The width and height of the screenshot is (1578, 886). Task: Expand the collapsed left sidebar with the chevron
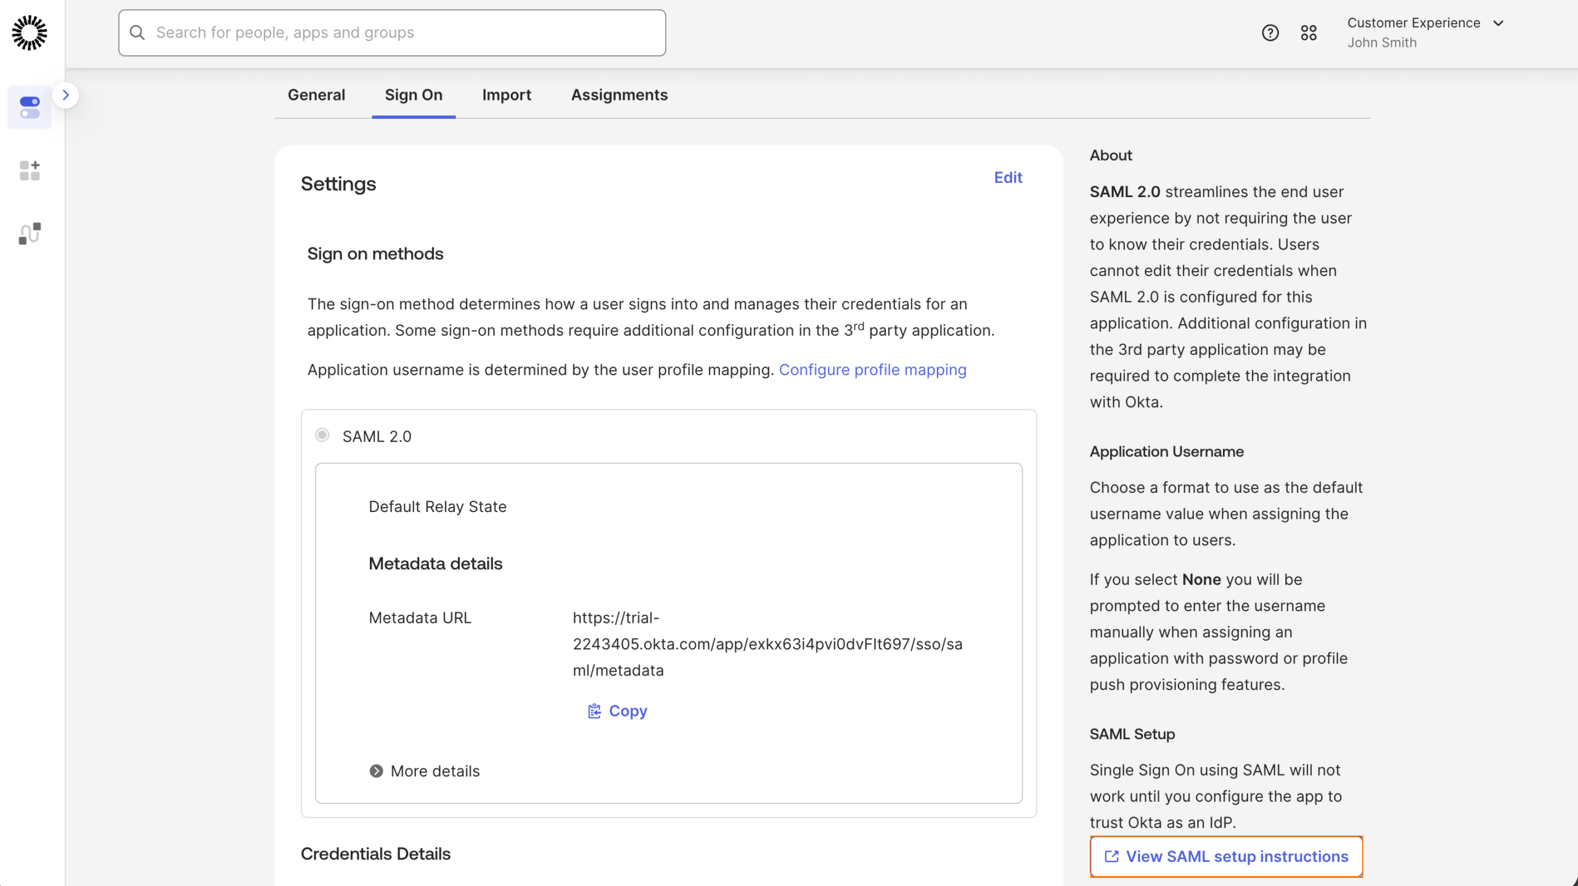[x=67, y=95]
